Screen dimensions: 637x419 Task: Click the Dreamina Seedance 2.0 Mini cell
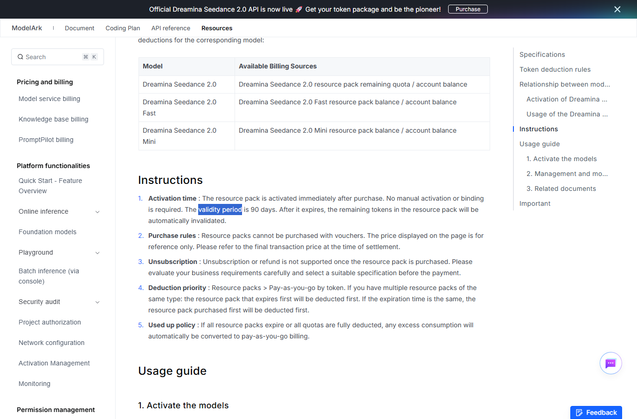pos(187,136)
